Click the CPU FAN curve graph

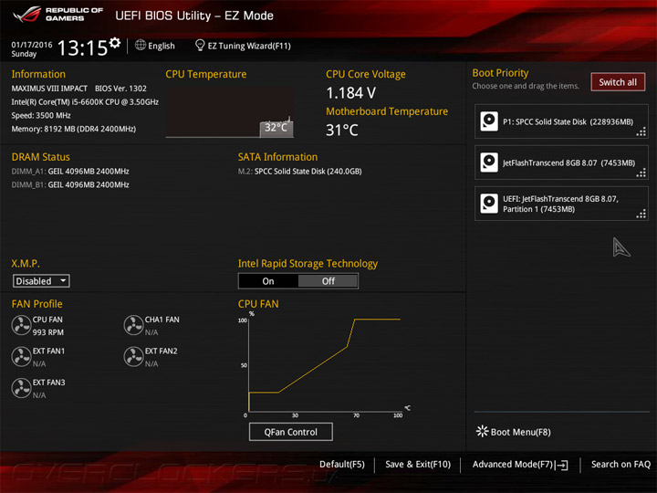[325, 364]
